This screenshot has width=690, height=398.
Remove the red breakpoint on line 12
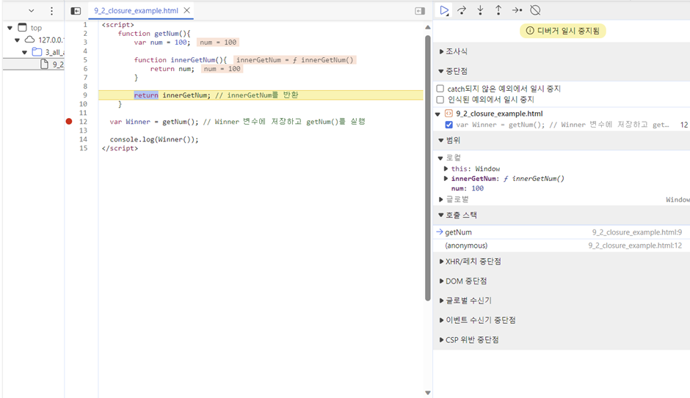tap(69, 122)
